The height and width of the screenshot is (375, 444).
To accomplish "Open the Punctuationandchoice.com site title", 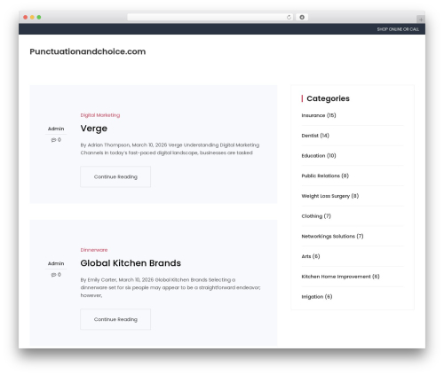I will pyautogui.click(x=88, y=51).
